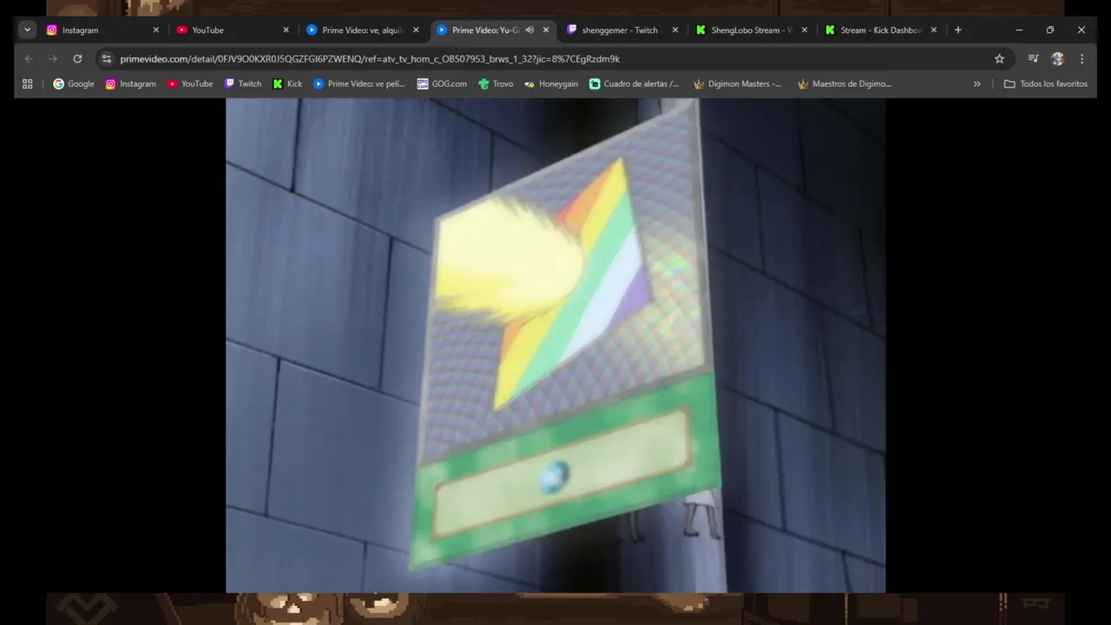Close the Instagram tab
The height and width of the screenshot is (625, 1111).
[x=156, y=30]
